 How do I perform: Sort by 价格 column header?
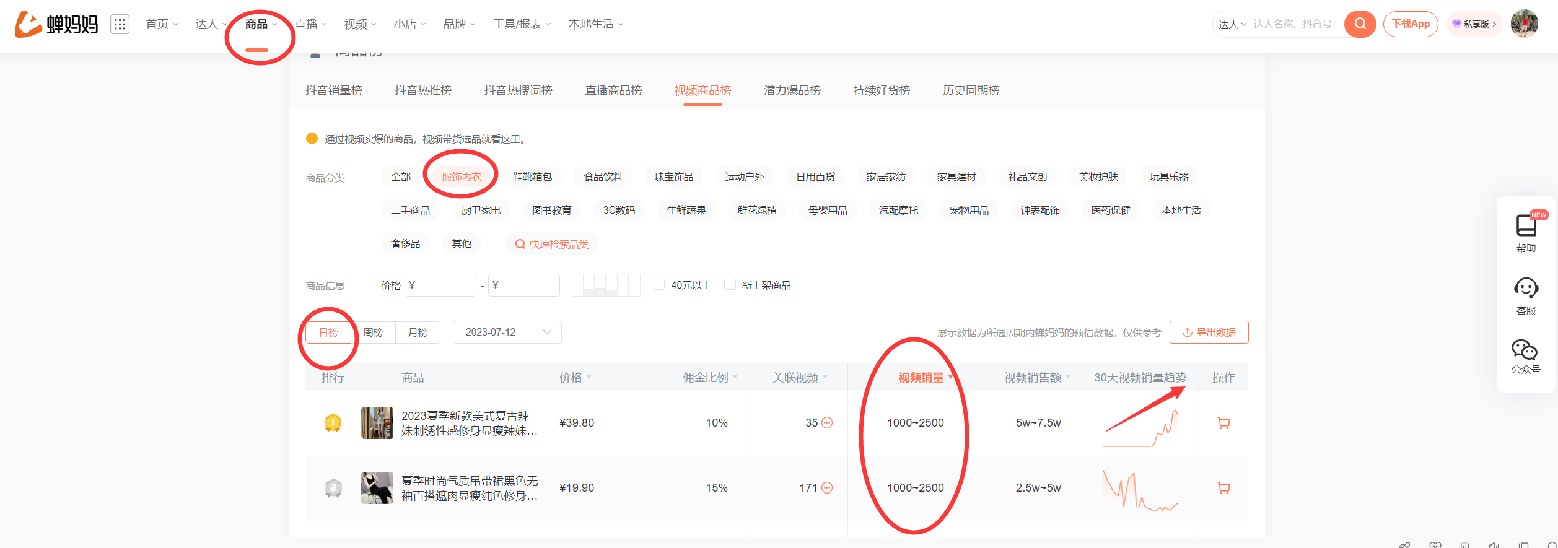pyautogui.click(x=575, y=378)
